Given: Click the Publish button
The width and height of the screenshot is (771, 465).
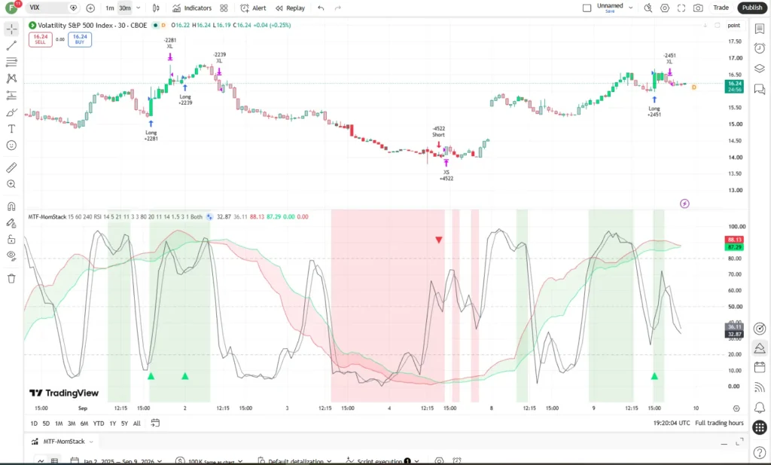Looking at the screenshot, I should [x=752, y=8].
